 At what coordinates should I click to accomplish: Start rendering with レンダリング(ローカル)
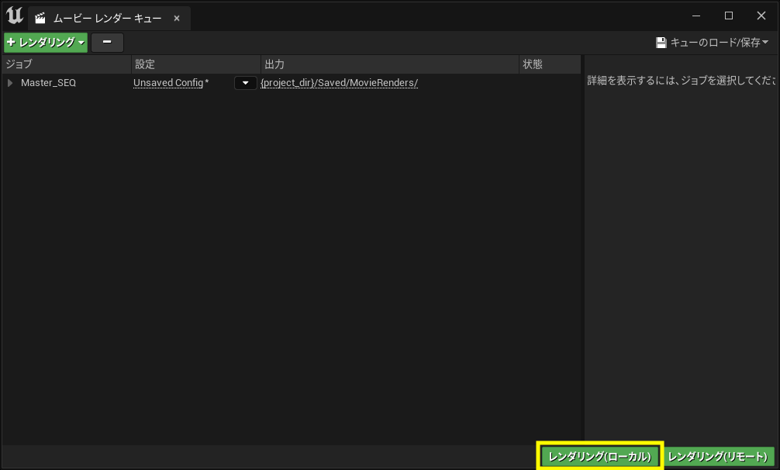[600, 456]
